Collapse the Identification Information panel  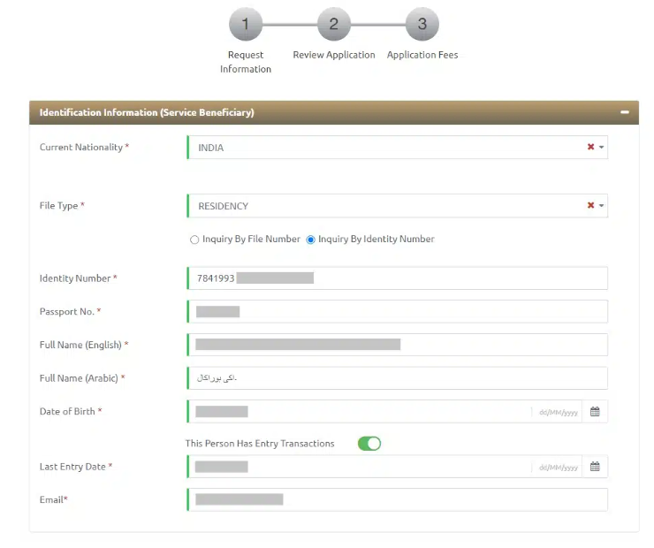[x=625, y=113]
